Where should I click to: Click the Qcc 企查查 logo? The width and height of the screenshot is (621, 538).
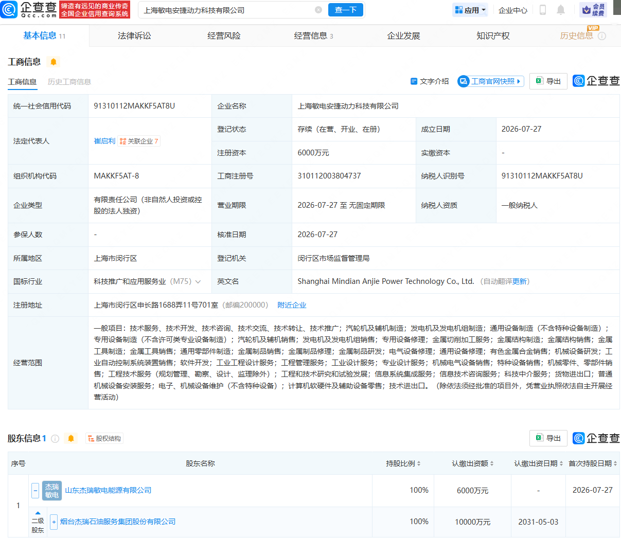(x=29, y=9)
